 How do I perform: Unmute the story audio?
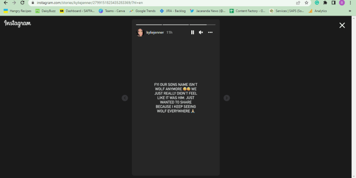coord(201,32)
